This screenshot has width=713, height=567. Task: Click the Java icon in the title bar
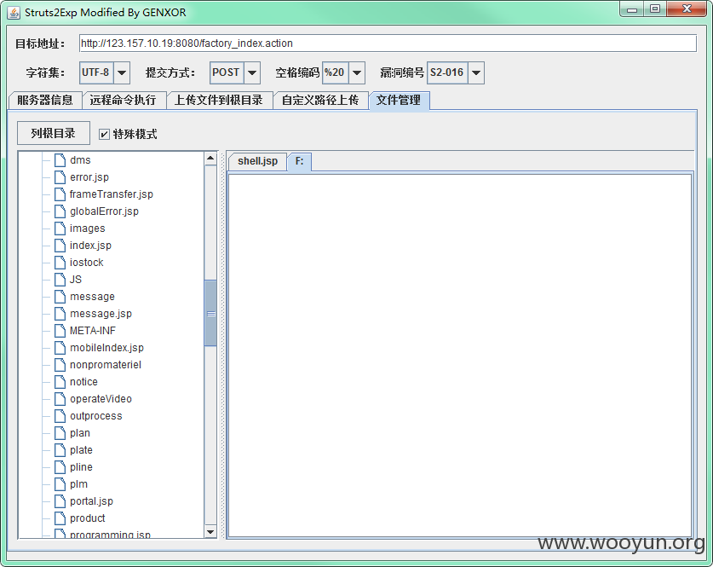(x=14, y=13)
